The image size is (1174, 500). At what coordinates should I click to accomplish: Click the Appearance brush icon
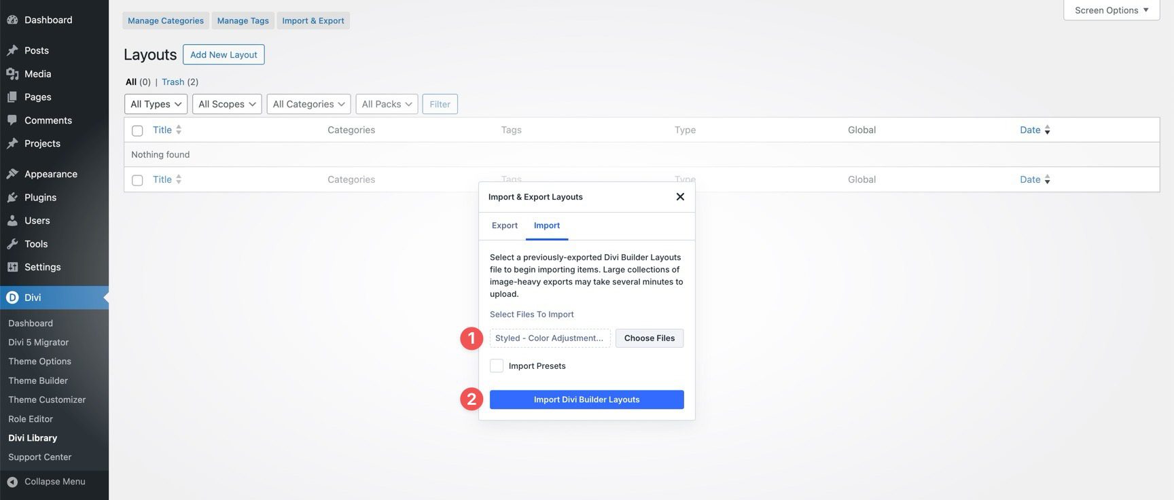click(12, 174)
